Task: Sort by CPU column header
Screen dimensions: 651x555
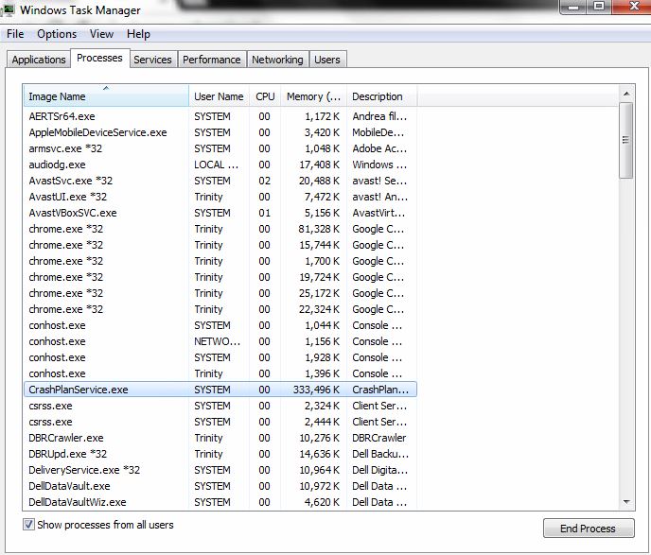Action: pyautogui.click(x=265, y=96)
